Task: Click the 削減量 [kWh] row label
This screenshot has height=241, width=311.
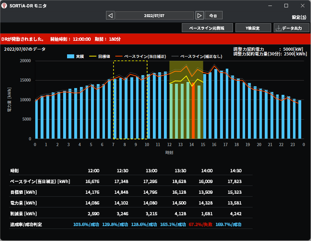Action: tap(24, 214)
